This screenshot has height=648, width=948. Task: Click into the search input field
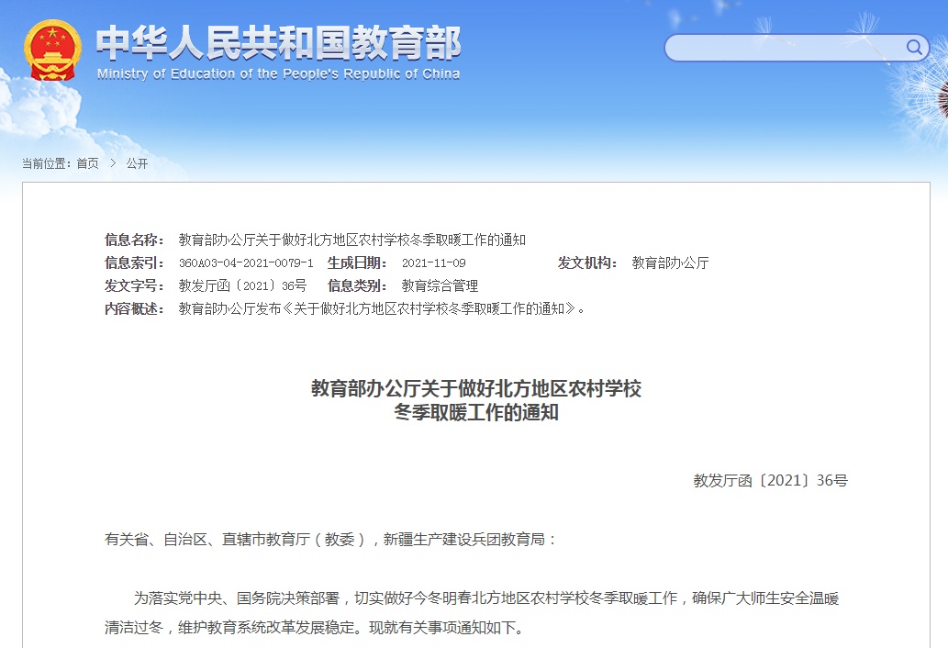point(786,47)
